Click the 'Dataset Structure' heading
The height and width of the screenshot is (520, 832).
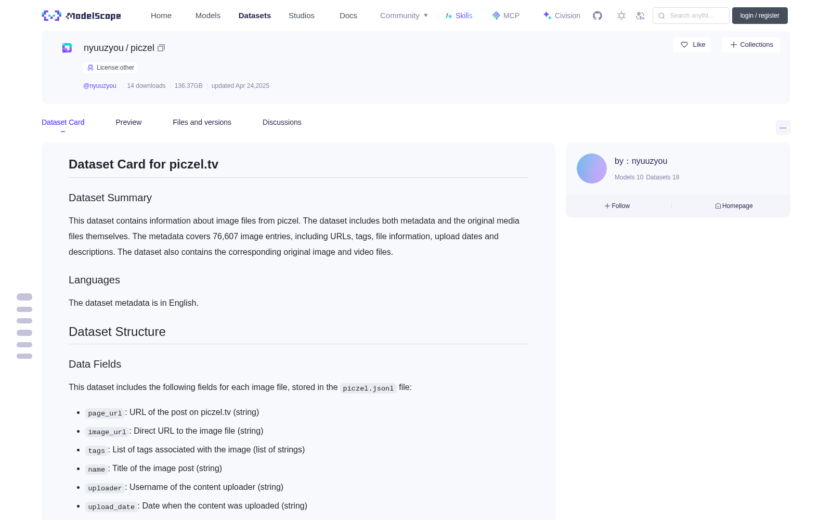(x=117, y=332)
